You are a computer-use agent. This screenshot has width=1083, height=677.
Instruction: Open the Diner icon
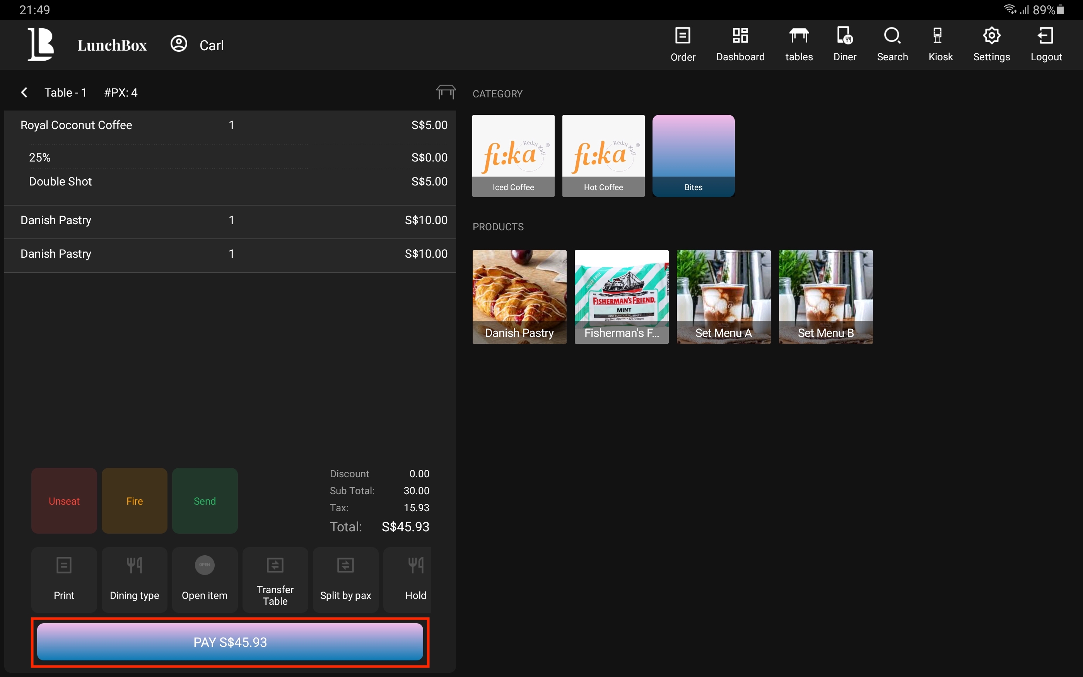click(x=844, y=44)
